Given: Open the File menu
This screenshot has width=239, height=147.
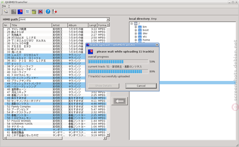Looking at the screenshot, I should click(x=4, y=6).
